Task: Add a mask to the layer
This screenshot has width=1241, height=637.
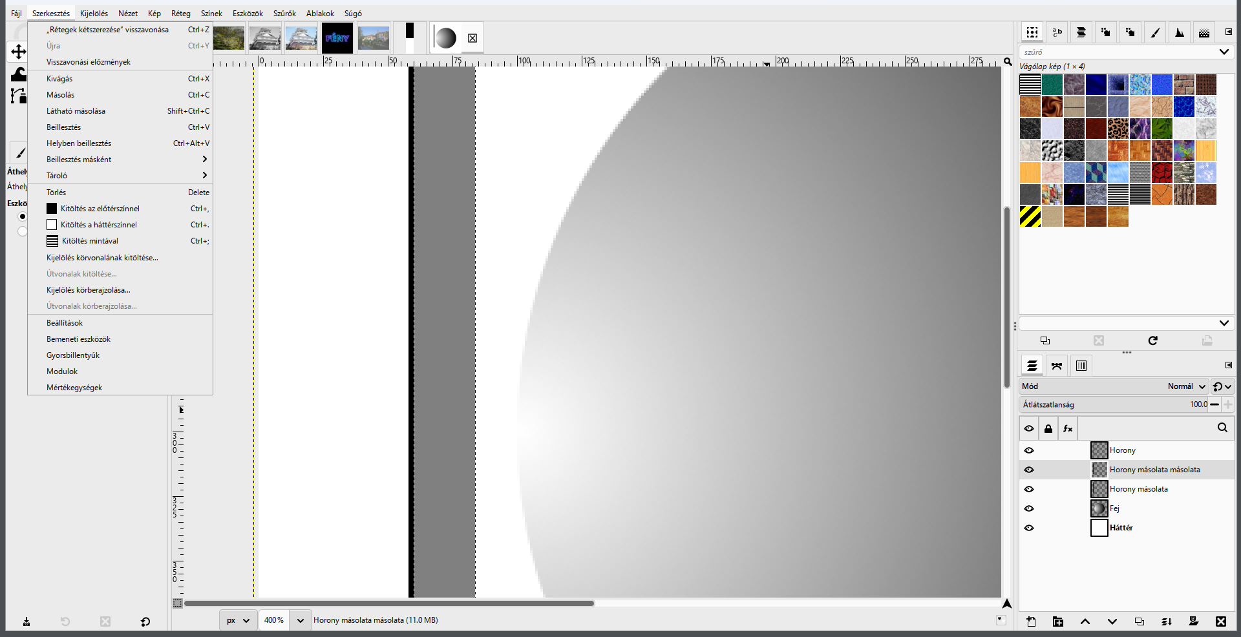Action: (1194, 621)
